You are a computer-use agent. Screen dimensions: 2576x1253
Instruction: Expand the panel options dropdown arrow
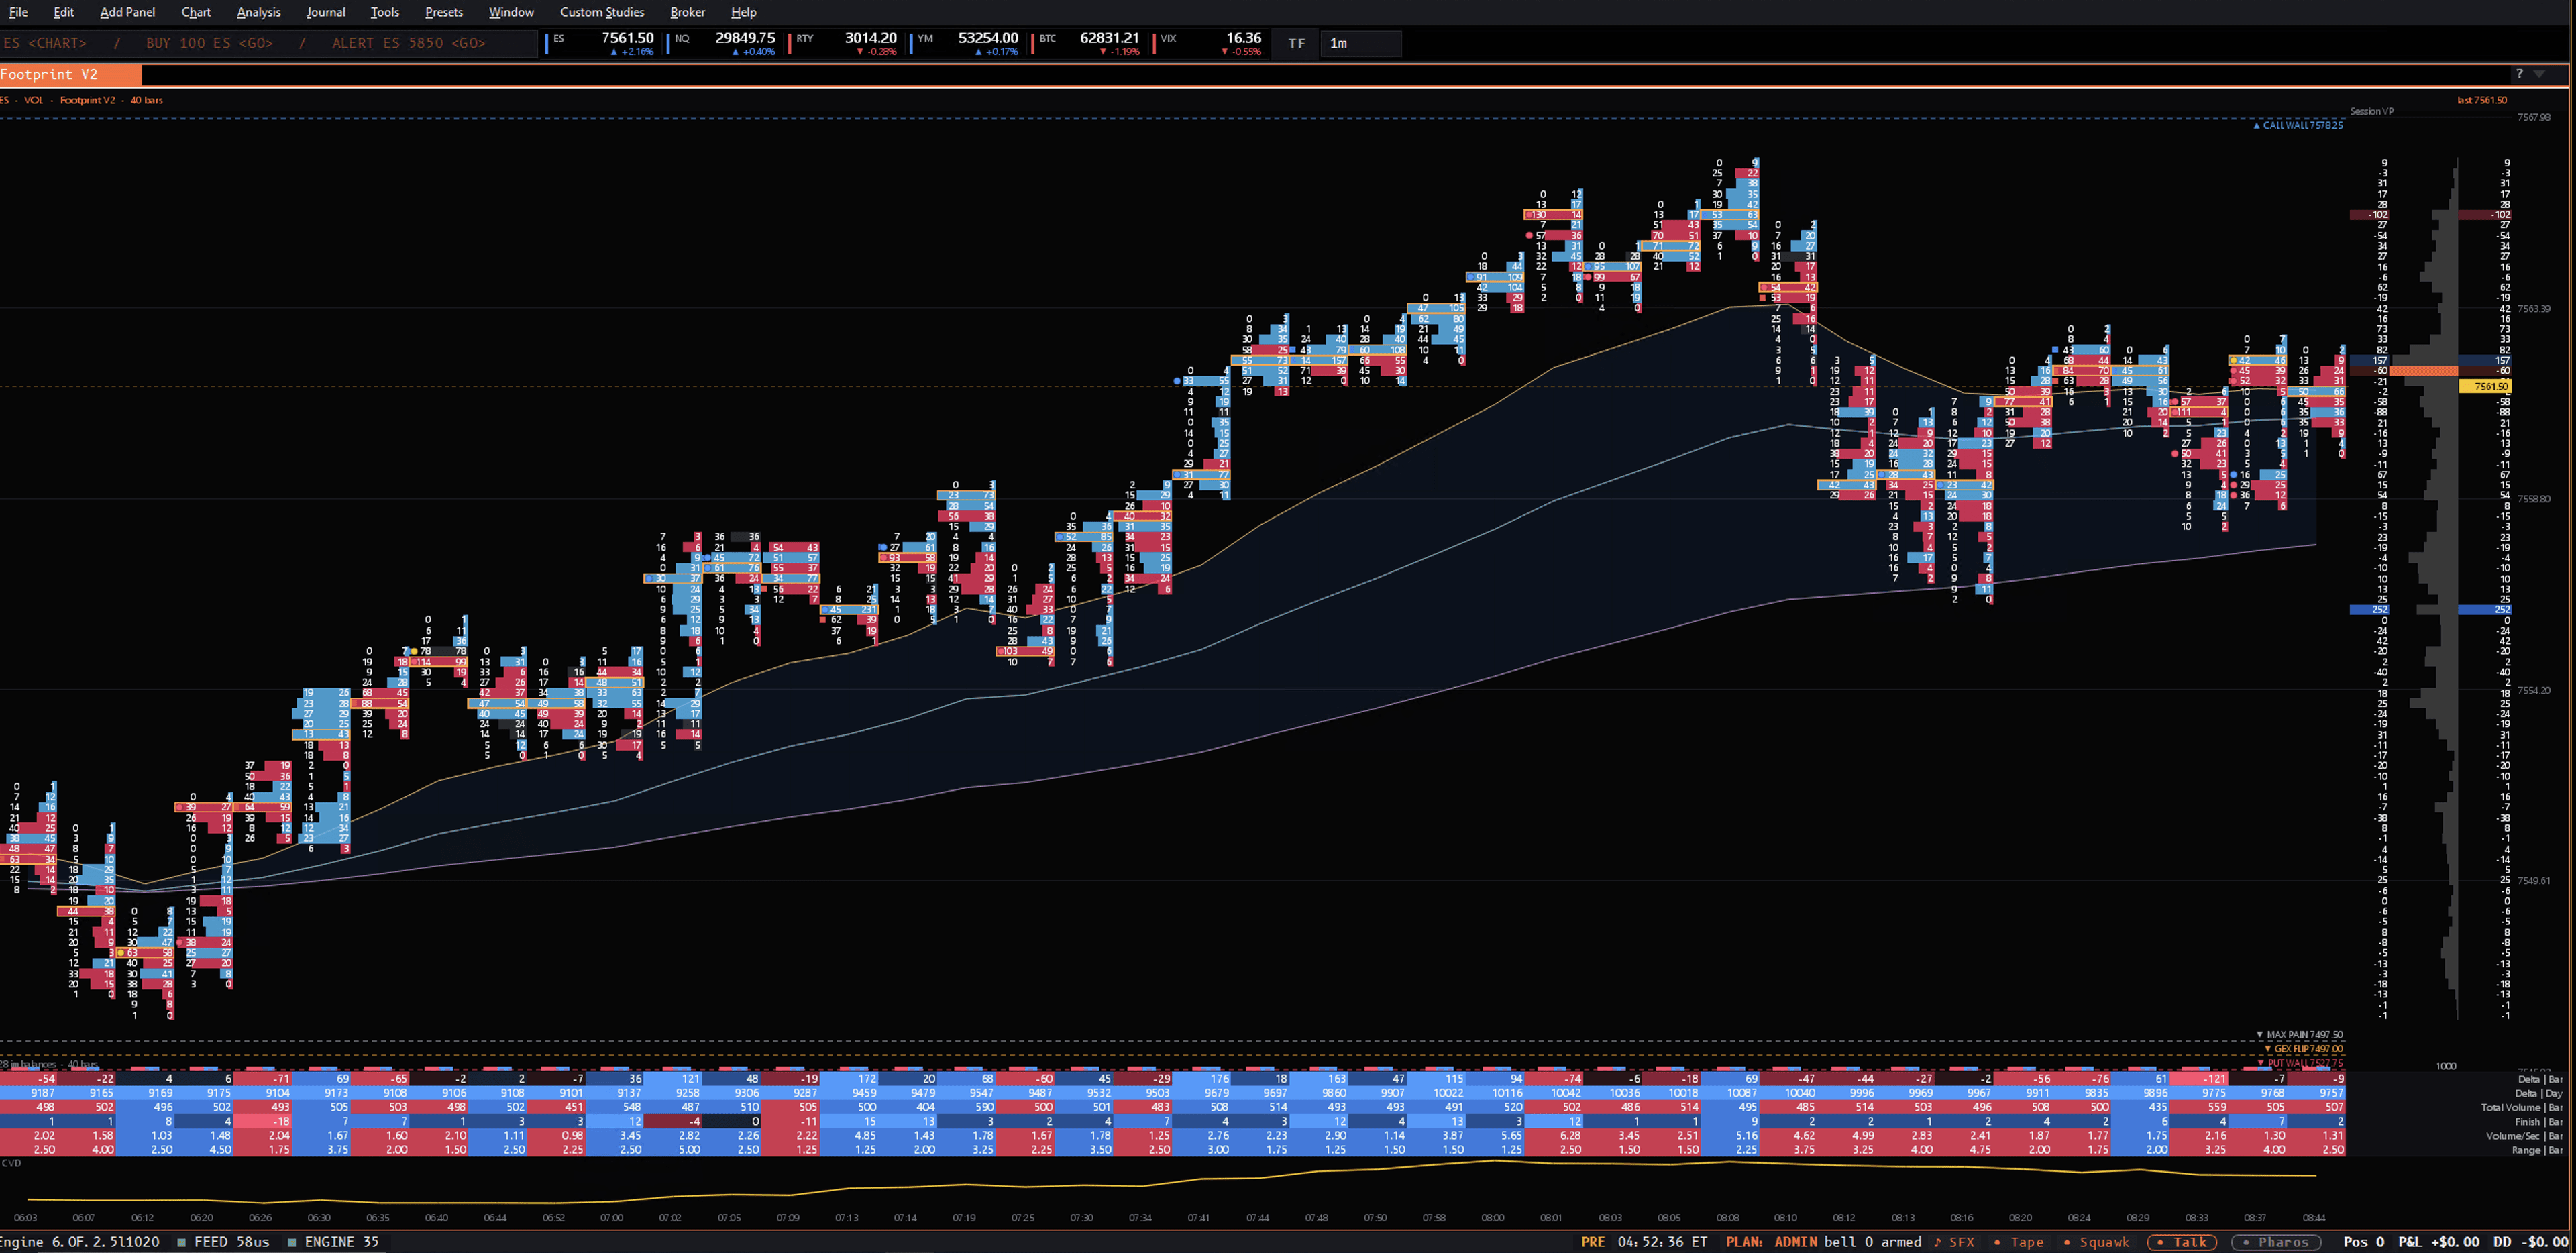pos(2539,74)
